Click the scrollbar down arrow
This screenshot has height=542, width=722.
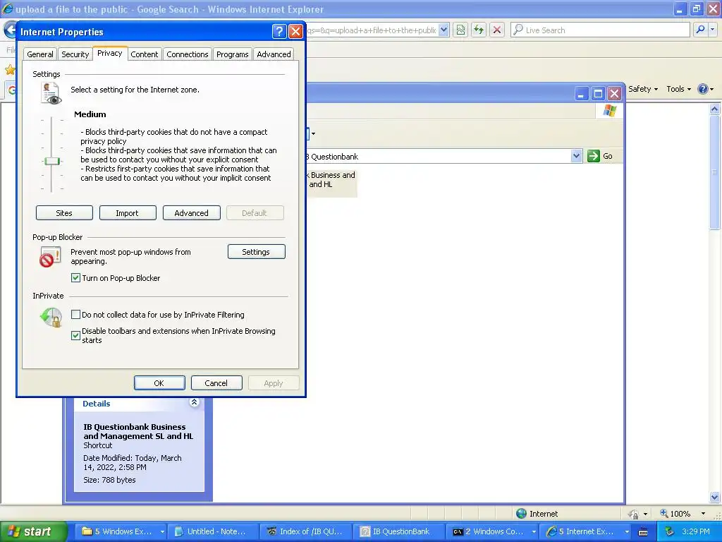coord(714,497)
